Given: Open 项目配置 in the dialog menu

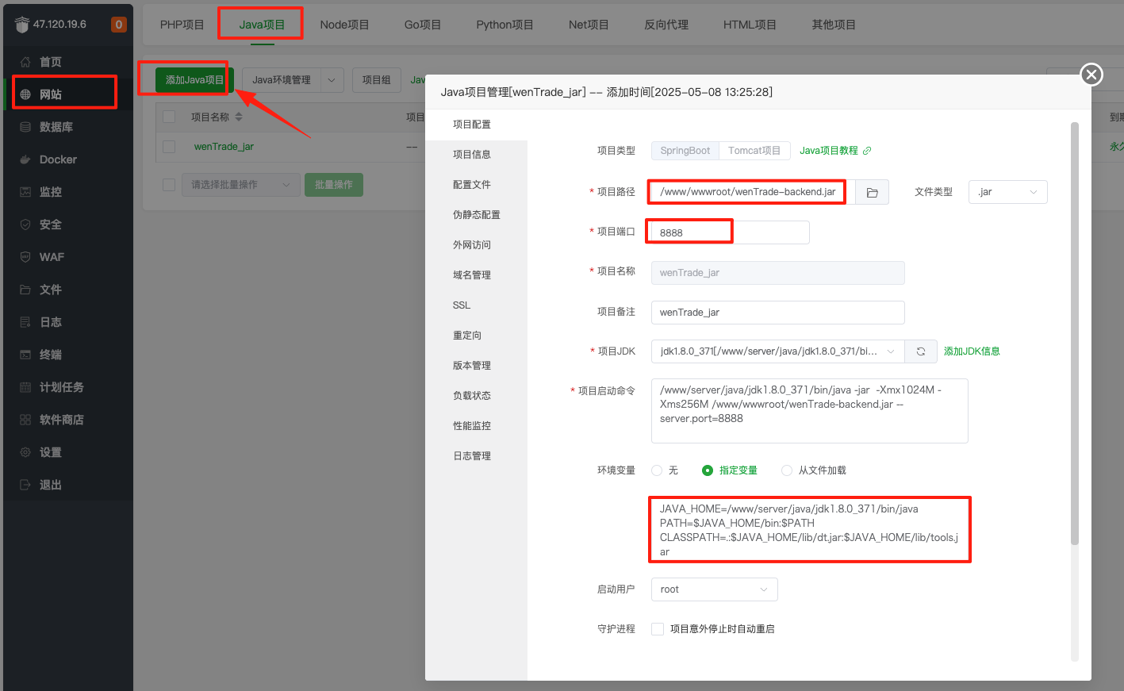Looking at the screenshot, I should click(476, 125).
